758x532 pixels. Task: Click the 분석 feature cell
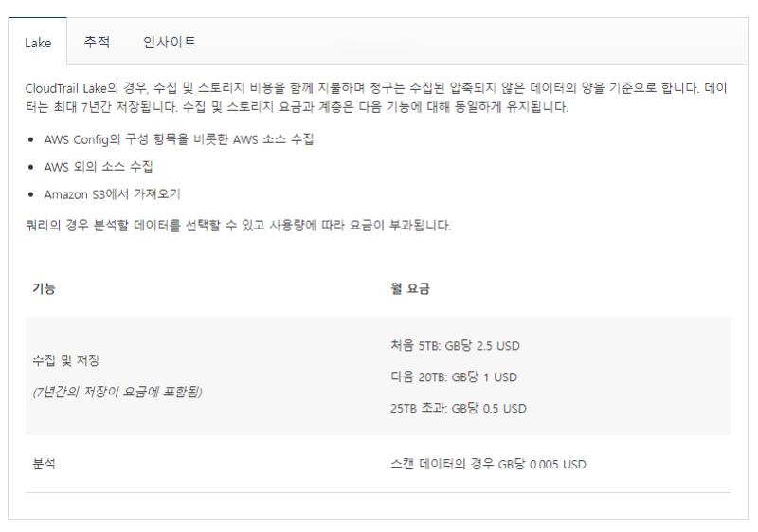(45, 464)
